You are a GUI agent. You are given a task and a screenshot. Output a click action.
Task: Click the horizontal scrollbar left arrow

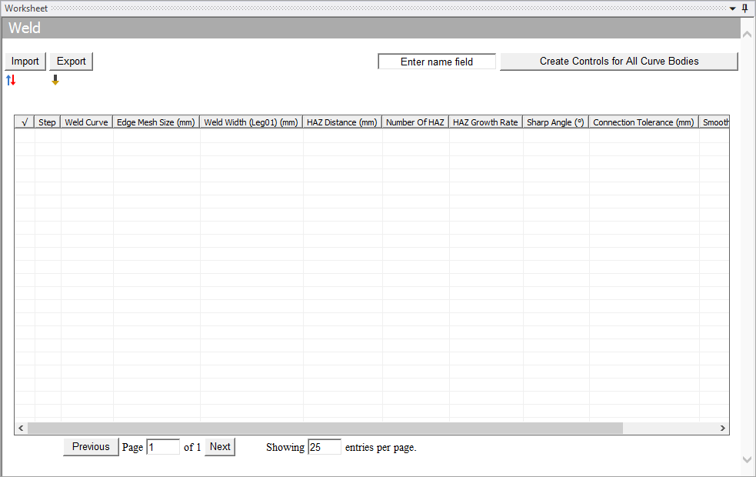pos(21,429)
